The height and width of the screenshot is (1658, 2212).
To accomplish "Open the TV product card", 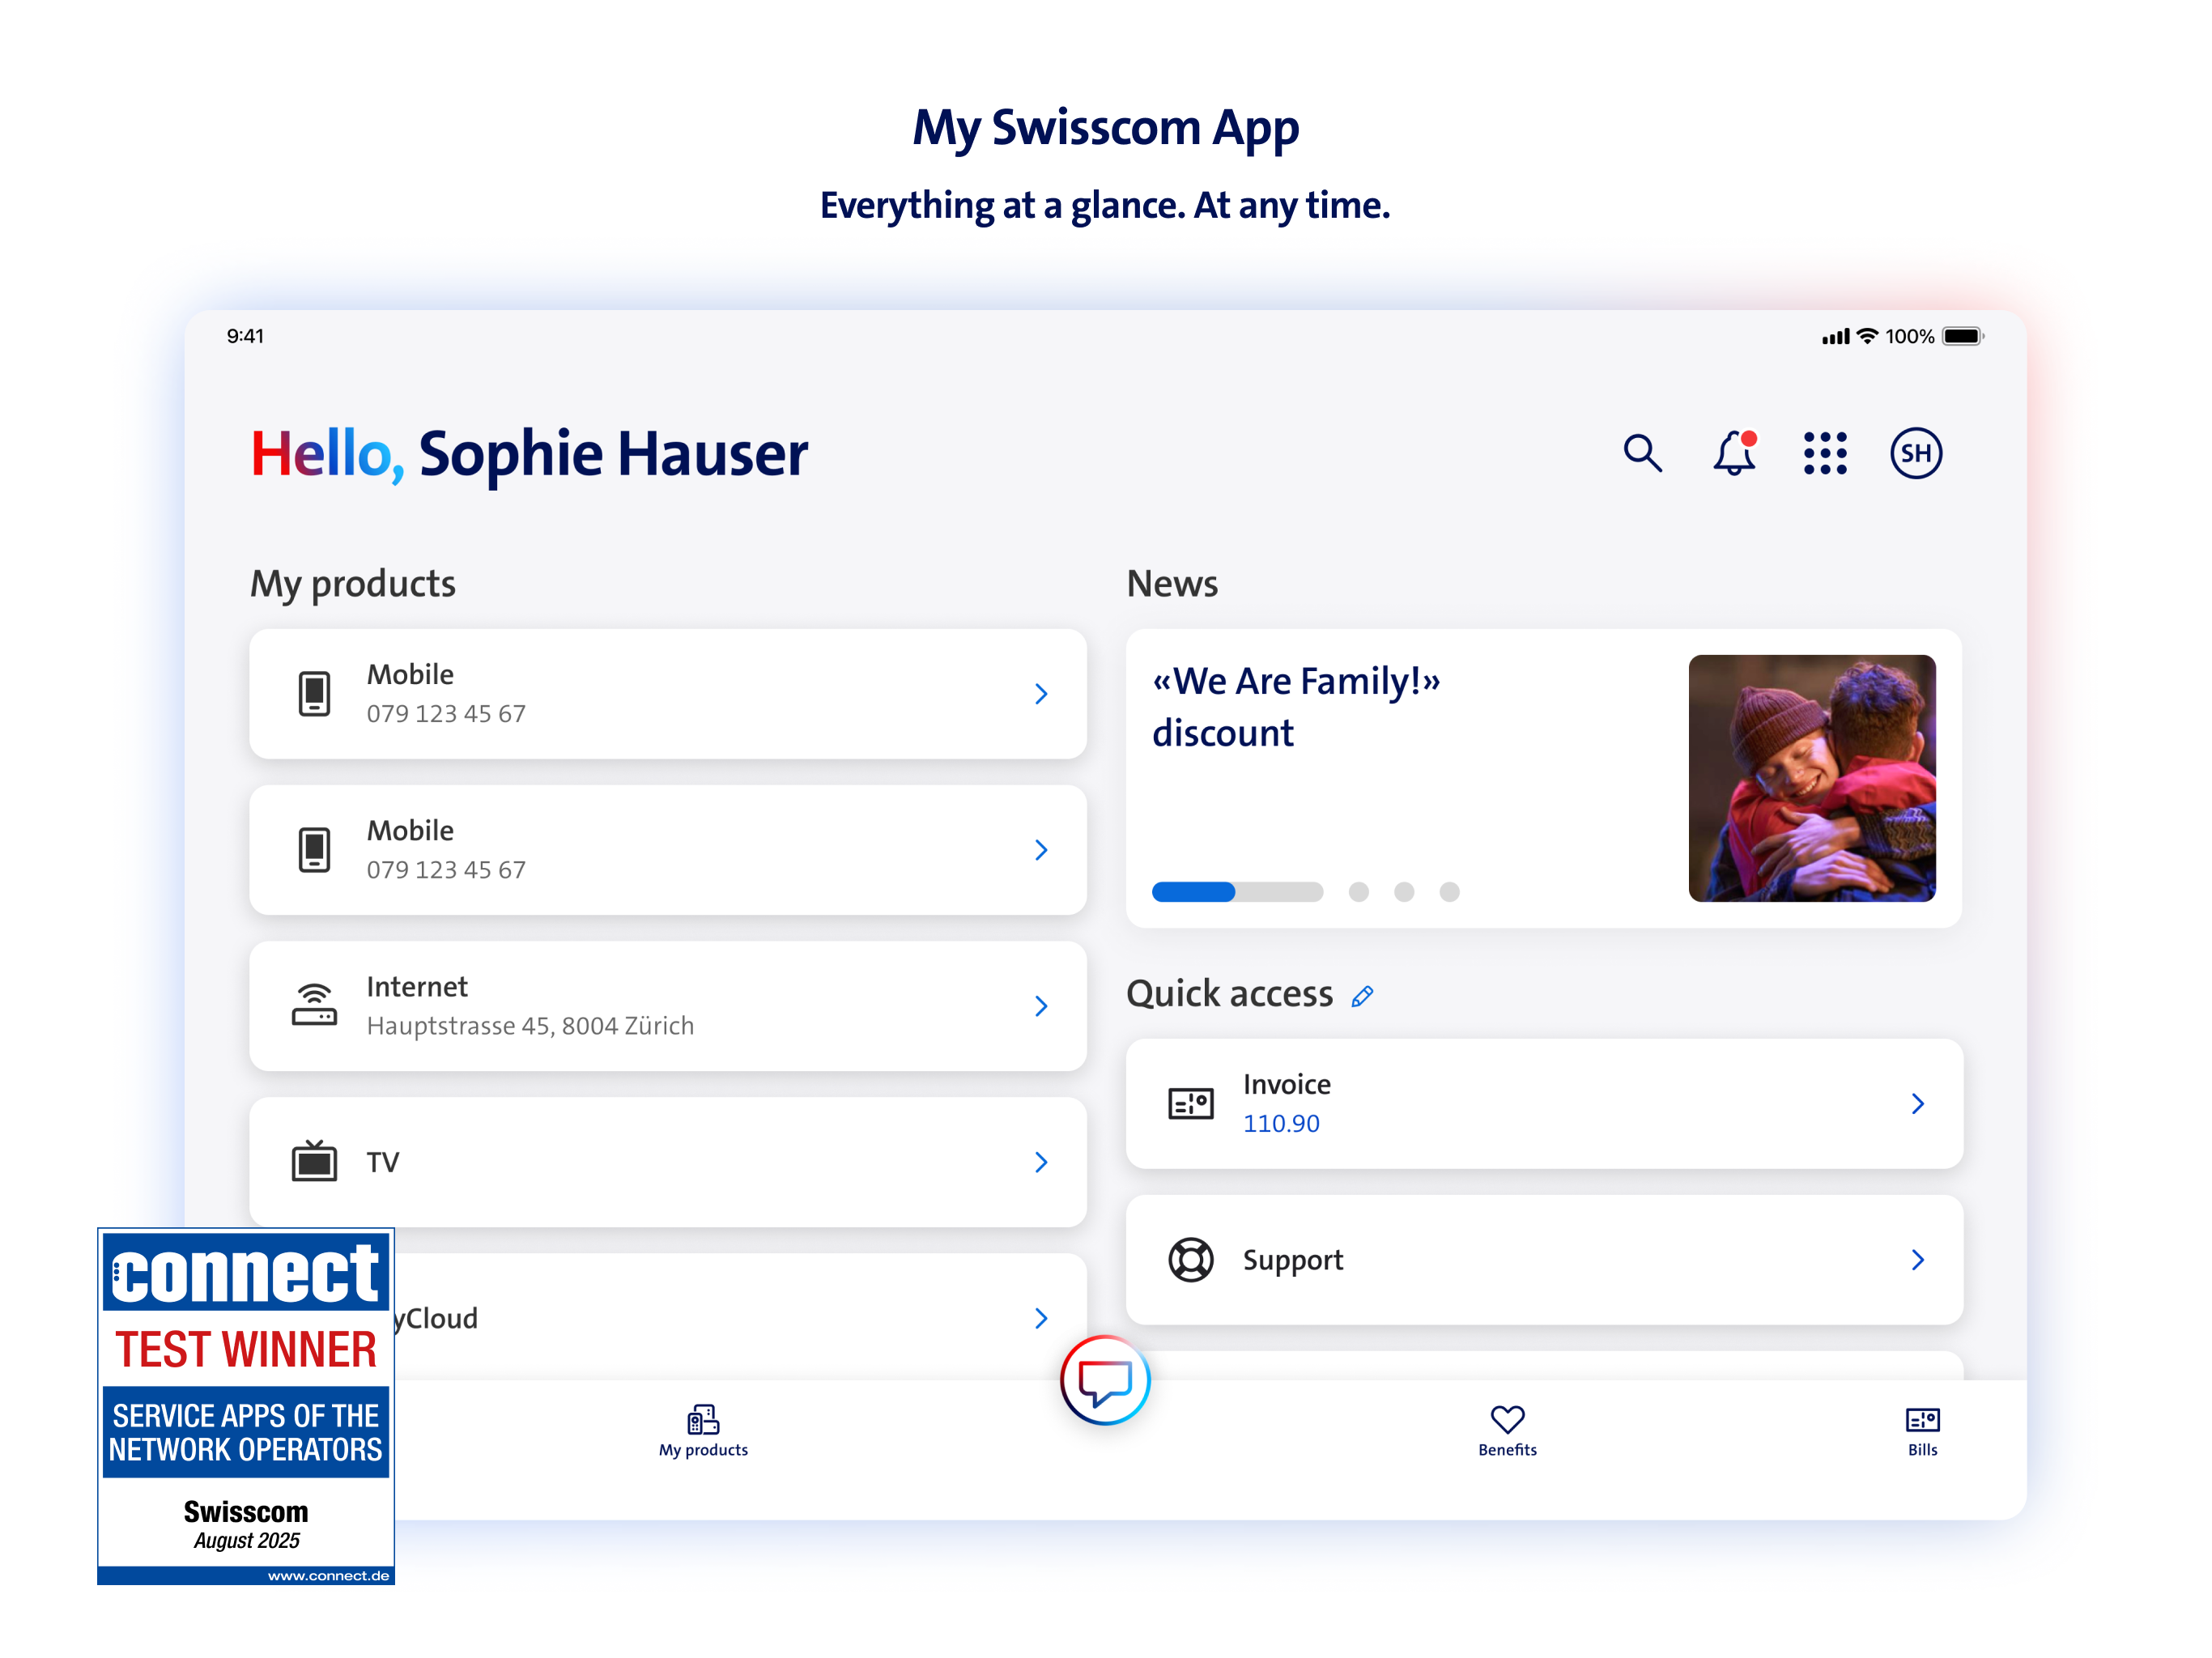I will coord(668,1162).
